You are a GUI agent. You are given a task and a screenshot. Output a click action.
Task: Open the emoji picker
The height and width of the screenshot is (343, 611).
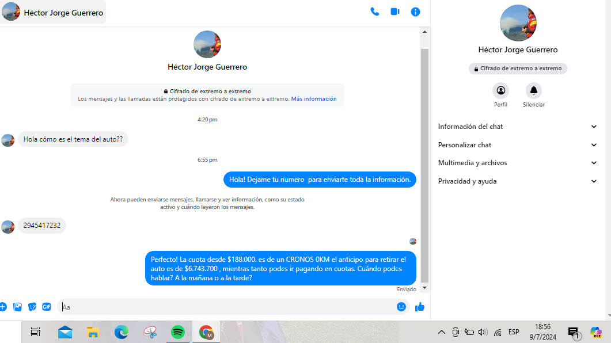point(401,307)
